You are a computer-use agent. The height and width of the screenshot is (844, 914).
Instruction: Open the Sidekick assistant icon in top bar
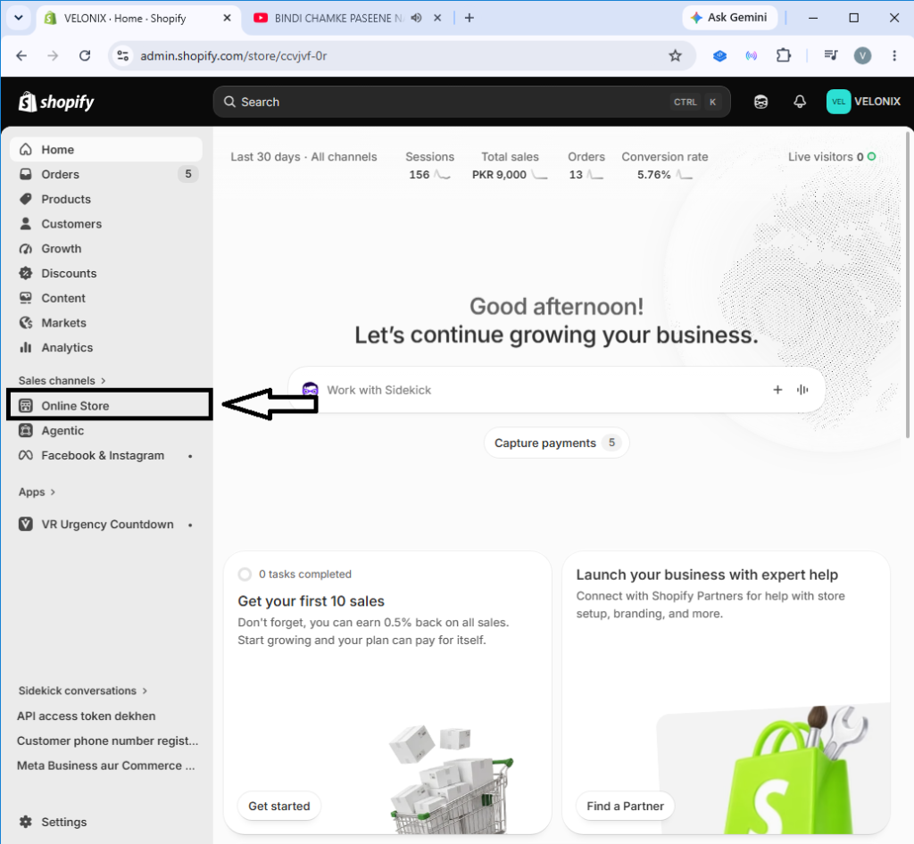760,102
